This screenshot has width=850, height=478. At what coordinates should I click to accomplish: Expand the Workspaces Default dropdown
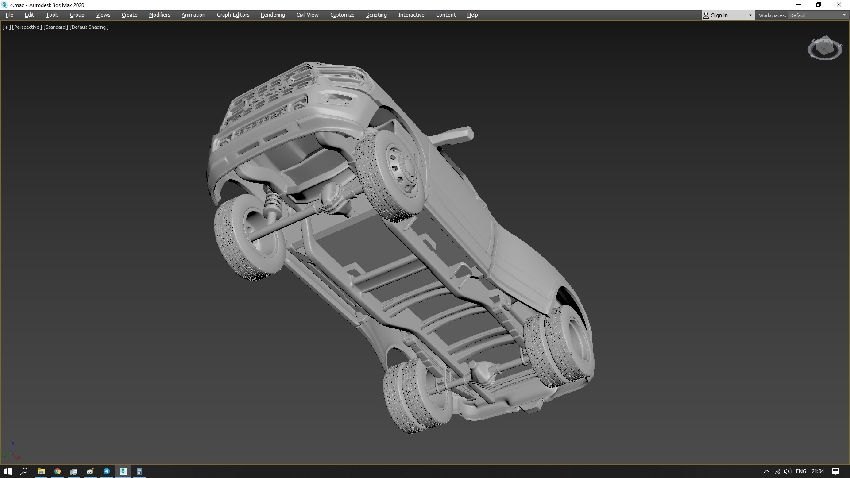[x=817, y=15]
